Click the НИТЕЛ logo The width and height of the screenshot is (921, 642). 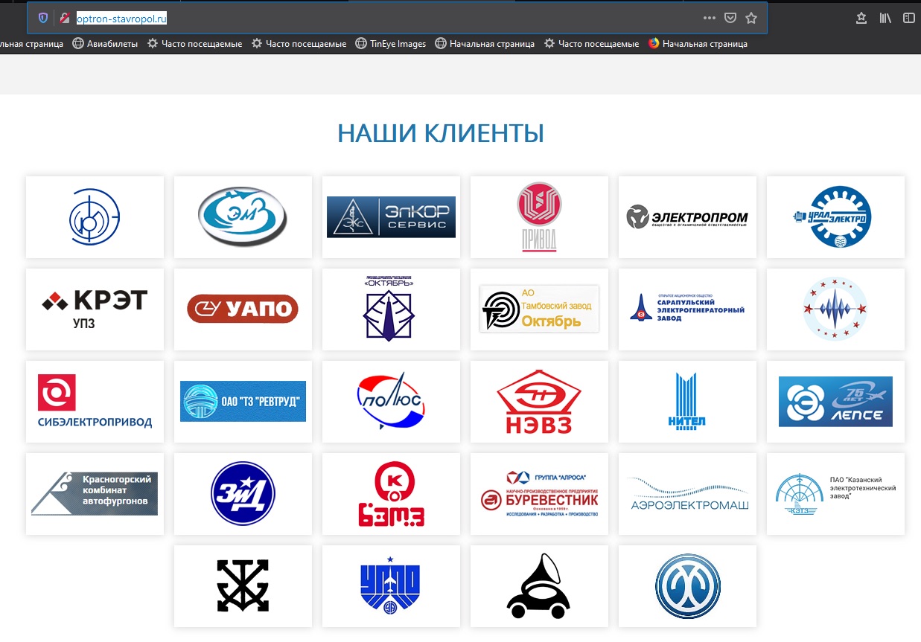coord(687,402)
